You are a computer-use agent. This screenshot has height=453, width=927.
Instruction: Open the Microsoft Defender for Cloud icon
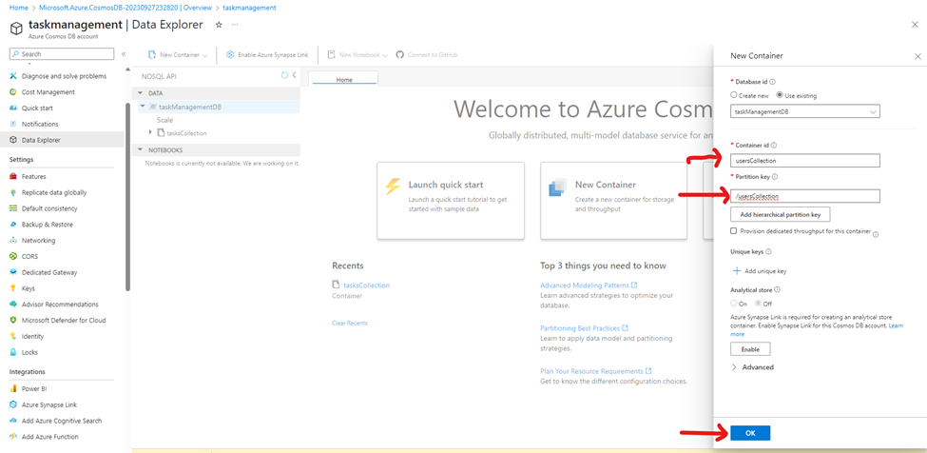coord(13,320)
